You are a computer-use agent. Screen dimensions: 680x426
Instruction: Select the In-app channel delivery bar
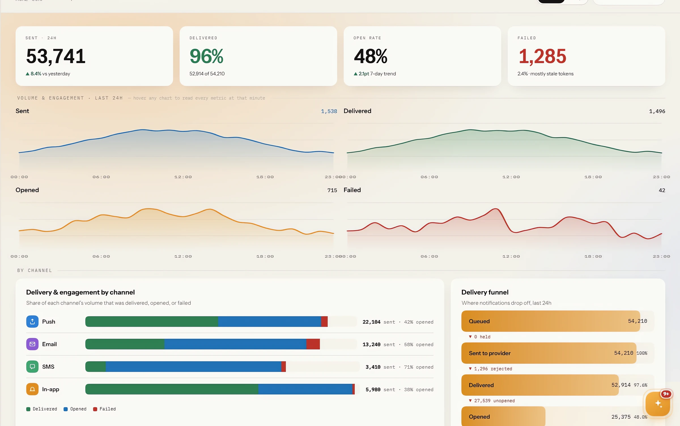click(x=222, y=389)
